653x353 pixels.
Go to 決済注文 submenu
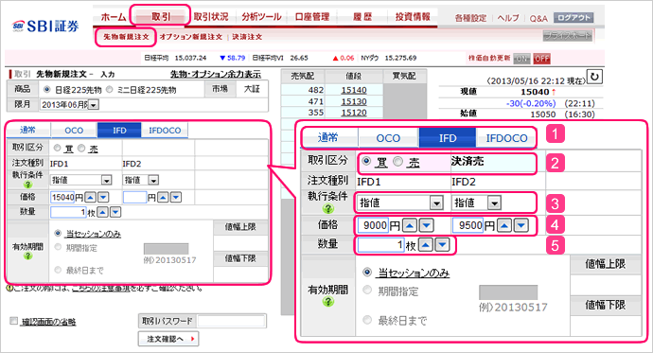[x=247, y=37]
